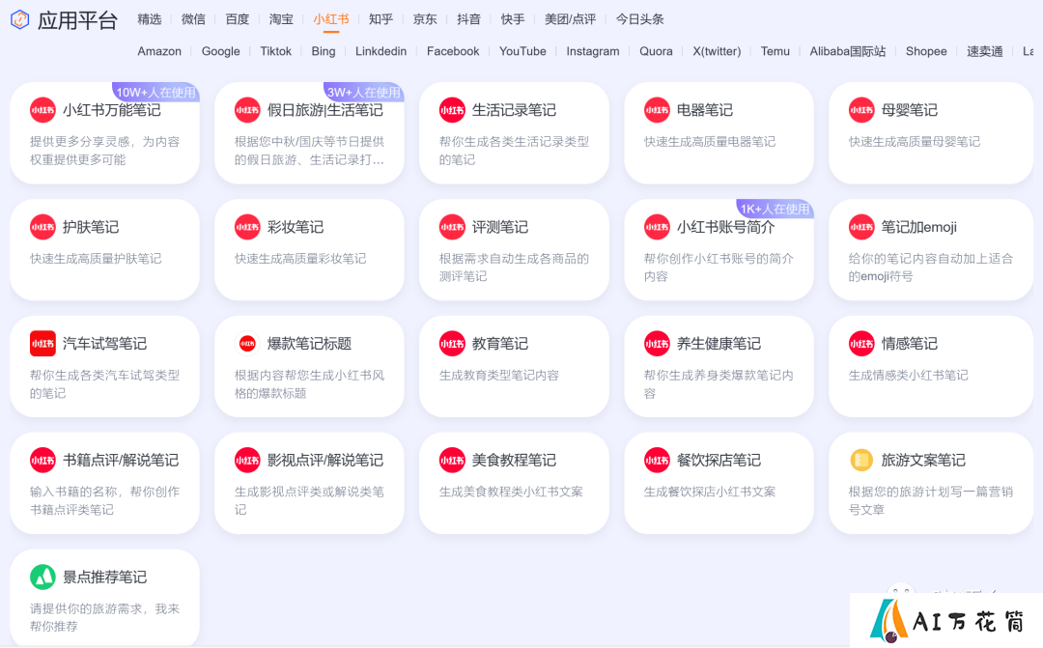Click the green 景点推荐笔记 icon

click(42, 577)
